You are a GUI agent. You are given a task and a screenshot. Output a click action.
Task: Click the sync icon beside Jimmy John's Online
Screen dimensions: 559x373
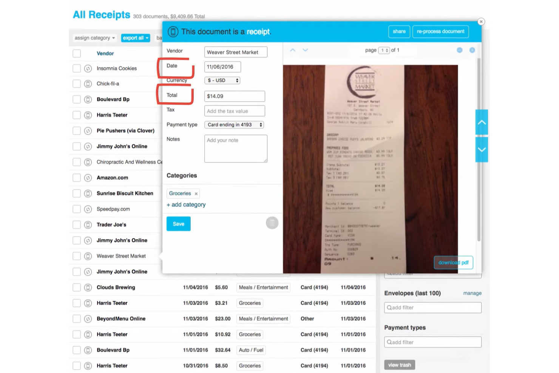pos(88,146)
